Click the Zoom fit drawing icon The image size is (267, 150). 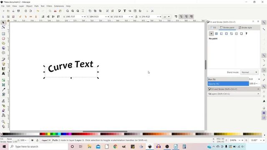click(73, 11)
